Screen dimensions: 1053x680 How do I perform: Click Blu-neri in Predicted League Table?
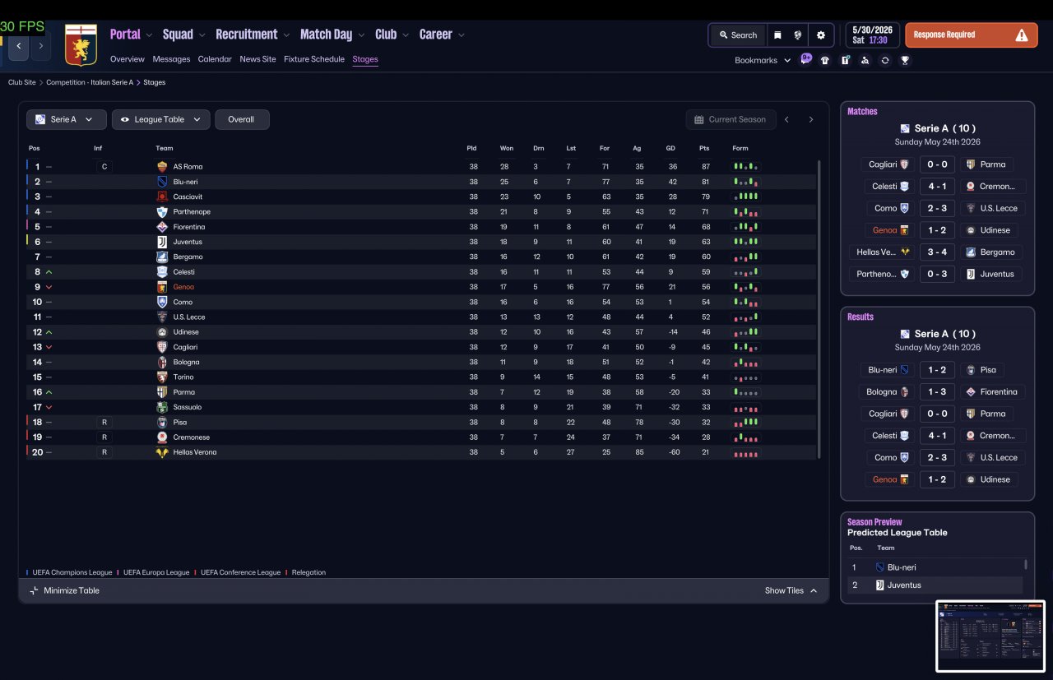[902, 567]
